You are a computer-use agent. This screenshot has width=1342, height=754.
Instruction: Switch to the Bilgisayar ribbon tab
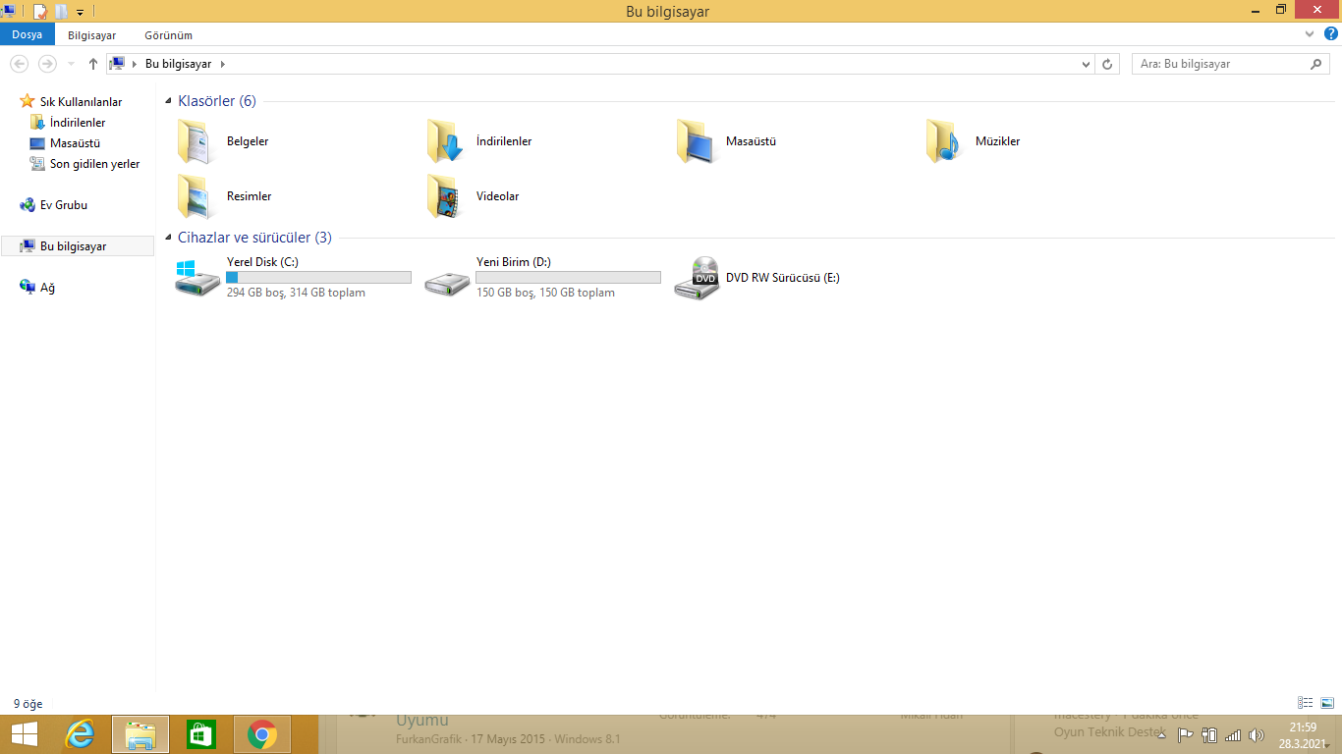(x=91, y=34)
